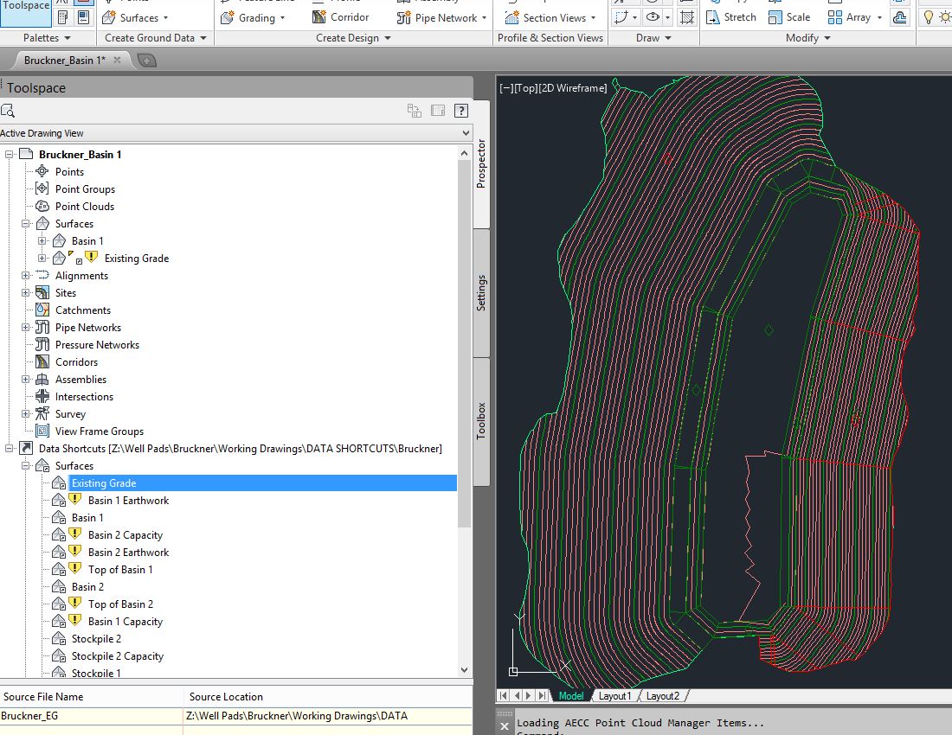Switch to the Model tab
Screen dimensions: 952x735
pos(571,695)
